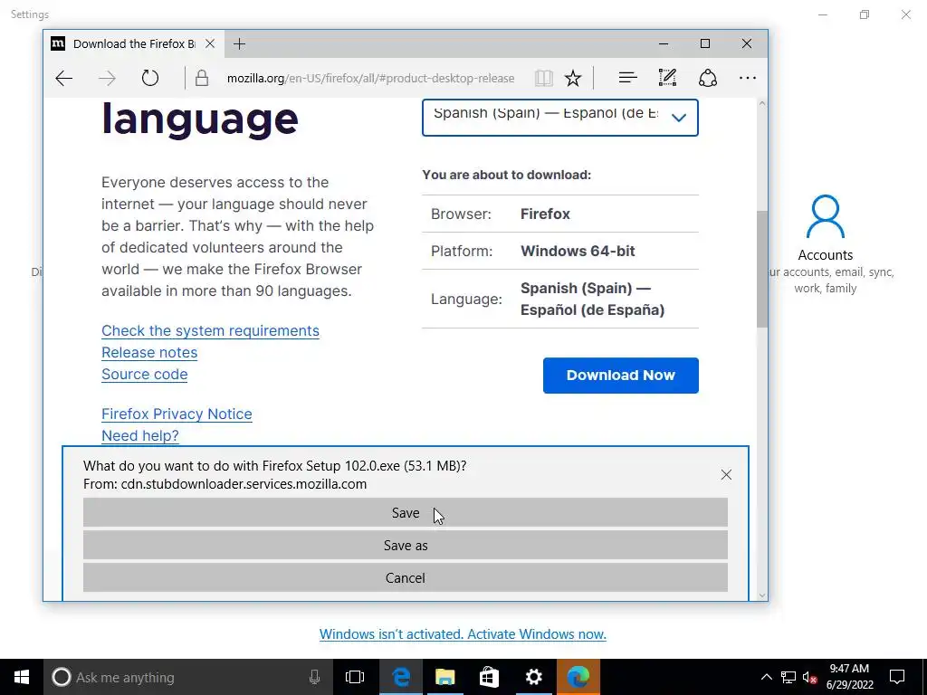Click the Settings gear on taskbar
Viewport: 927px width, 695px height.
(533, 677)
